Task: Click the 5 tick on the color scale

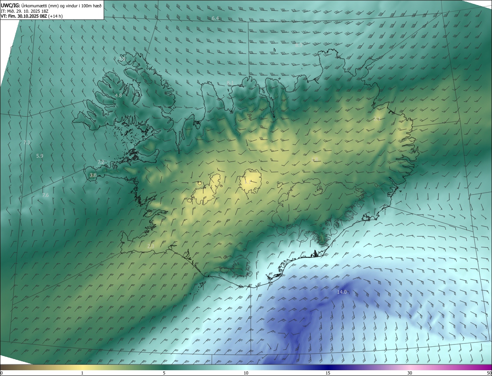Action: click(164, 373)
